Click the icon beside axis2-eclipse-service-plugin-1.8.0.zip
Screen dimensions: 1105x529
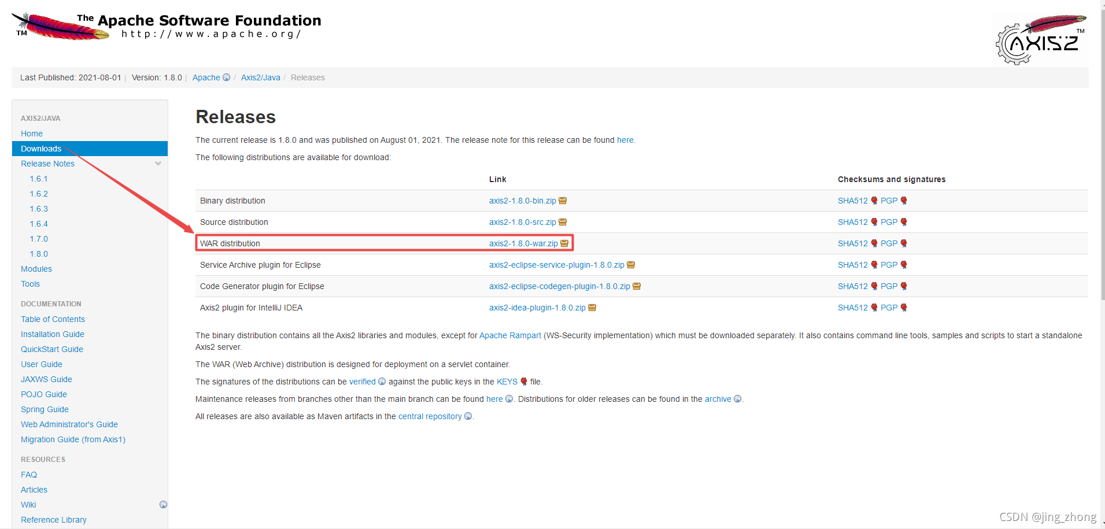tap(631, 265)
